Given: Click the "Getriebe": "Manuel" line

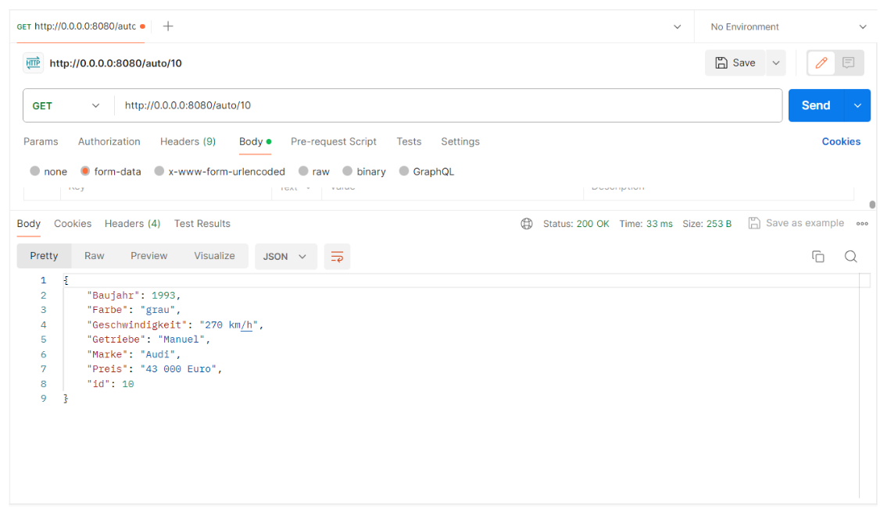Looking at the screenshot, I should point(148,339).
